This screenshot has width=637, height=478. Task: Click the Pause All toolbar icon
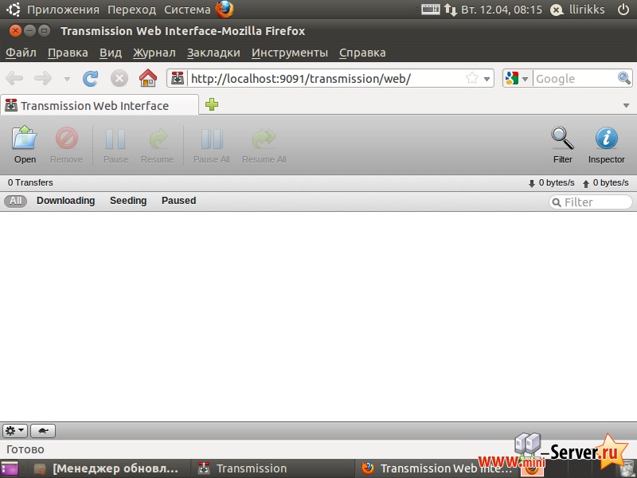[x=212, y=139]
